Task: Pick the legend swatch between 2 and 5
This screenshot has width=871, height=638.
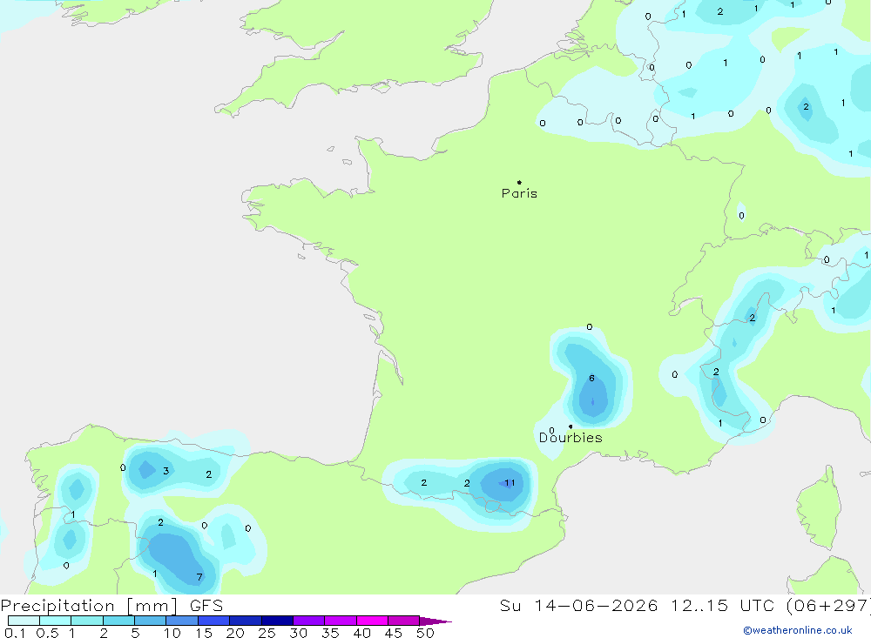Action: click(x=118, y=621)
